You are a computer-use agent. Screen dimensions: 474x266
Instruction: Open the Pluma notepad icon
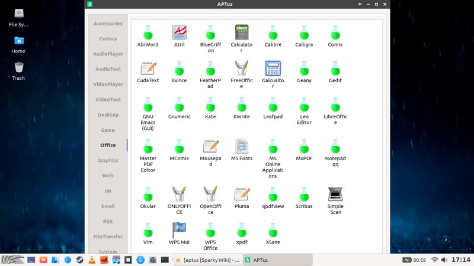pos(242,194)
